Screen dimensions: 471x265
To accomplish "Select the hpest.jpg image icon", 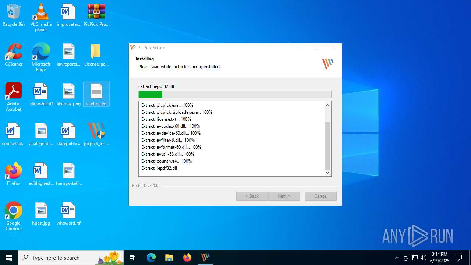I will click(x=41, y=214).
